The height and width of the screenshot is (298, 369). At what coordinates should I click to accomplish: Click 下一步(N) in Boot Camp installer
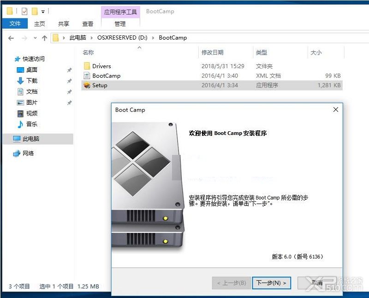271,283
